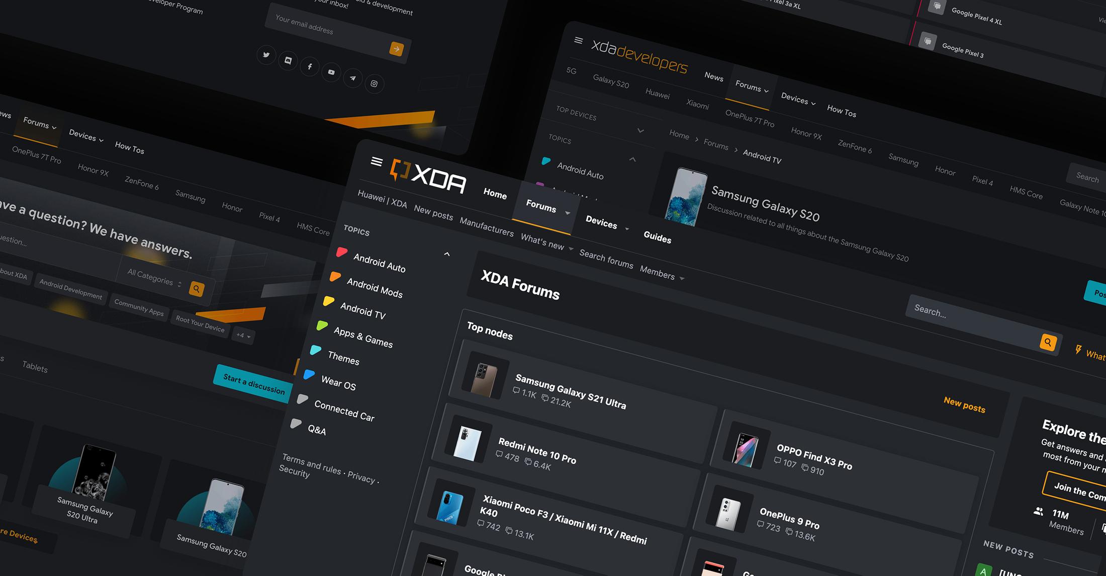Switch to the Home tab
The height and width of the screenshot is (576, 1106).
495,194
